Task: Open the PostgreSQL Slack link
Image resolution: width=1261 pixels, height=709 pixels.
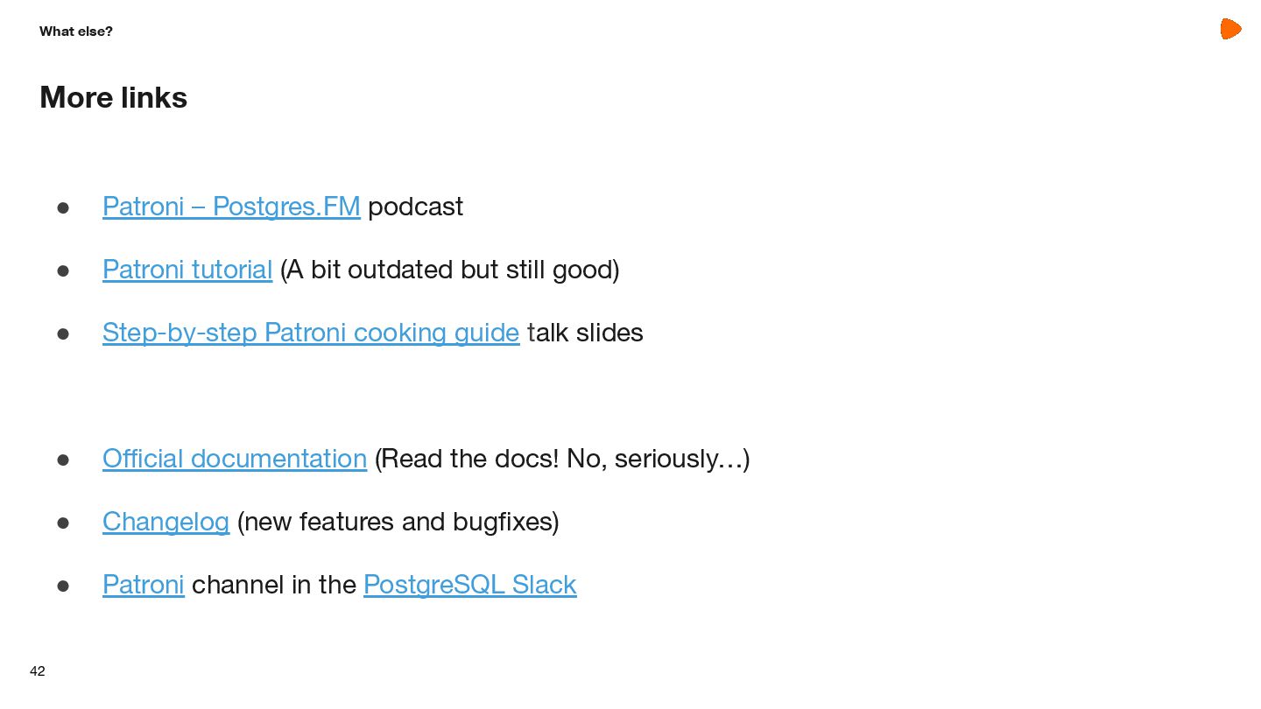Action: coord(470,585)
